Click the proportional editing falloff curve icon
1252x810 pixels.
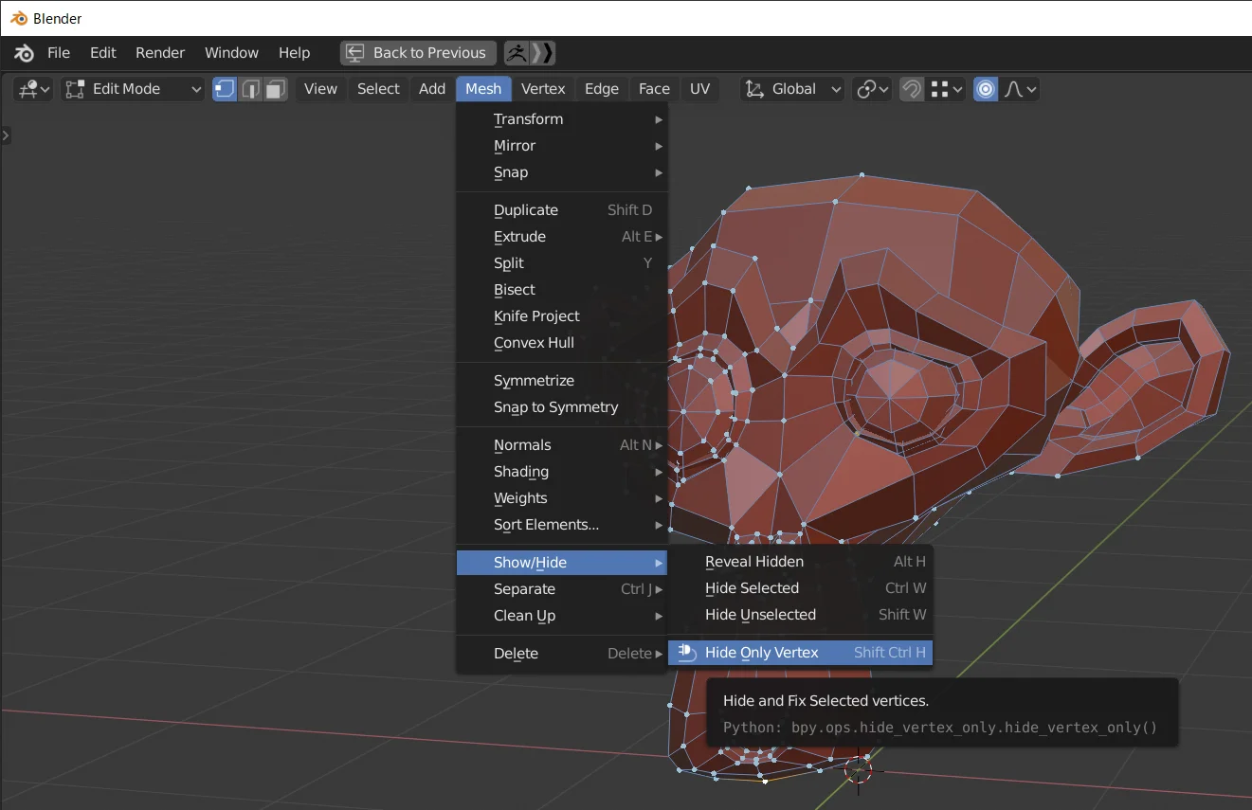[x=1013, y=88]
